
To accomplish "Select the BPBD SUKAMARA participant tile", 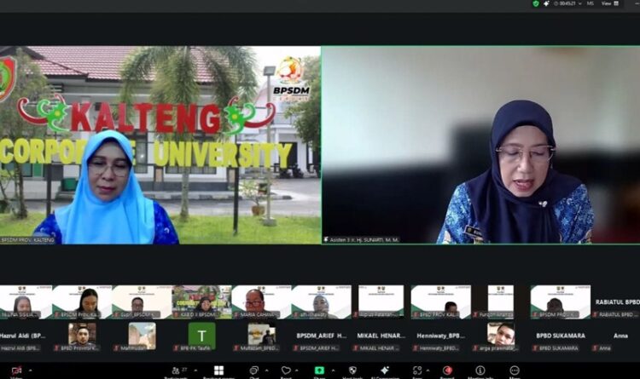I will pyautogui.click(x=561, y=336).
